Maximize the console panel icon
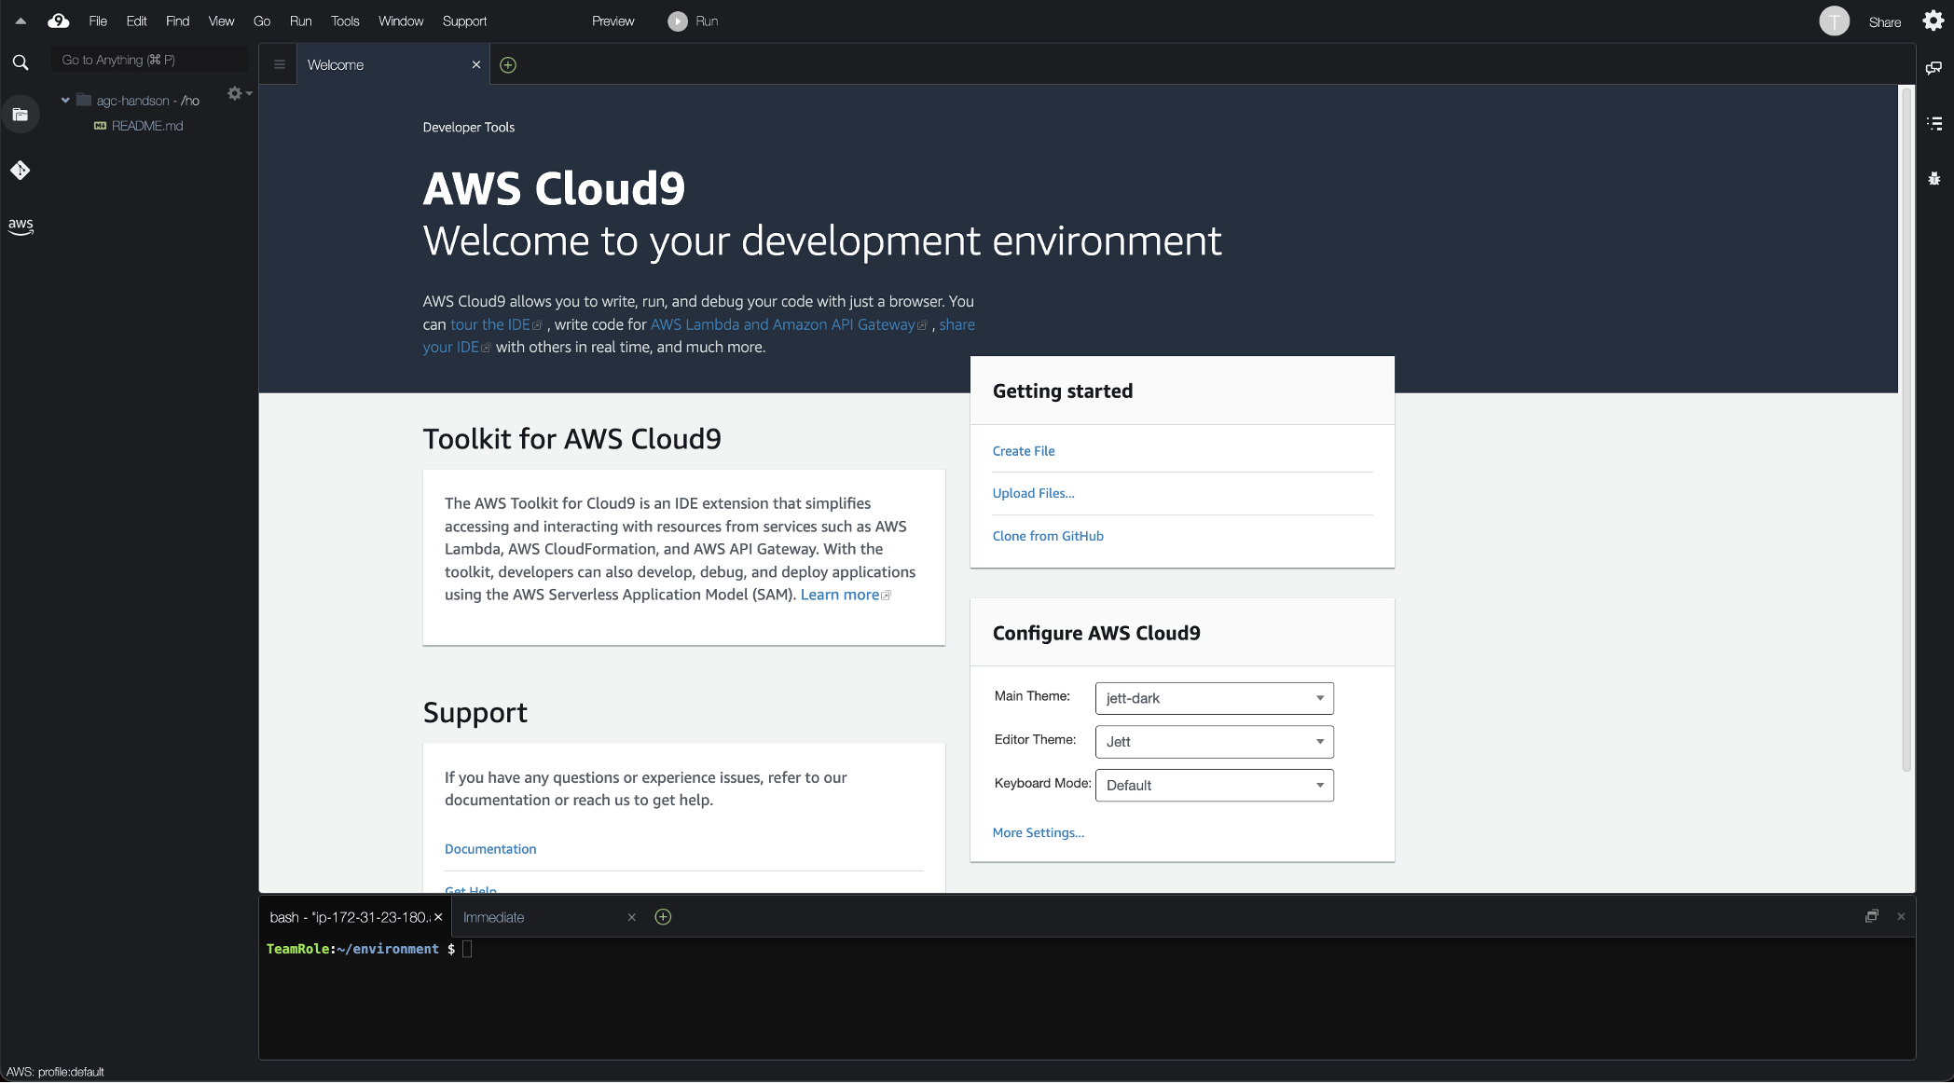1954x1083 pixels. pyautogui.click(x=1871, y=916)
